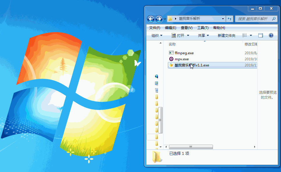Open the recent pages dropdown beside Forward
Image resolution: width=281 pixels, height=172 pixels.
[x=165, y=19]
